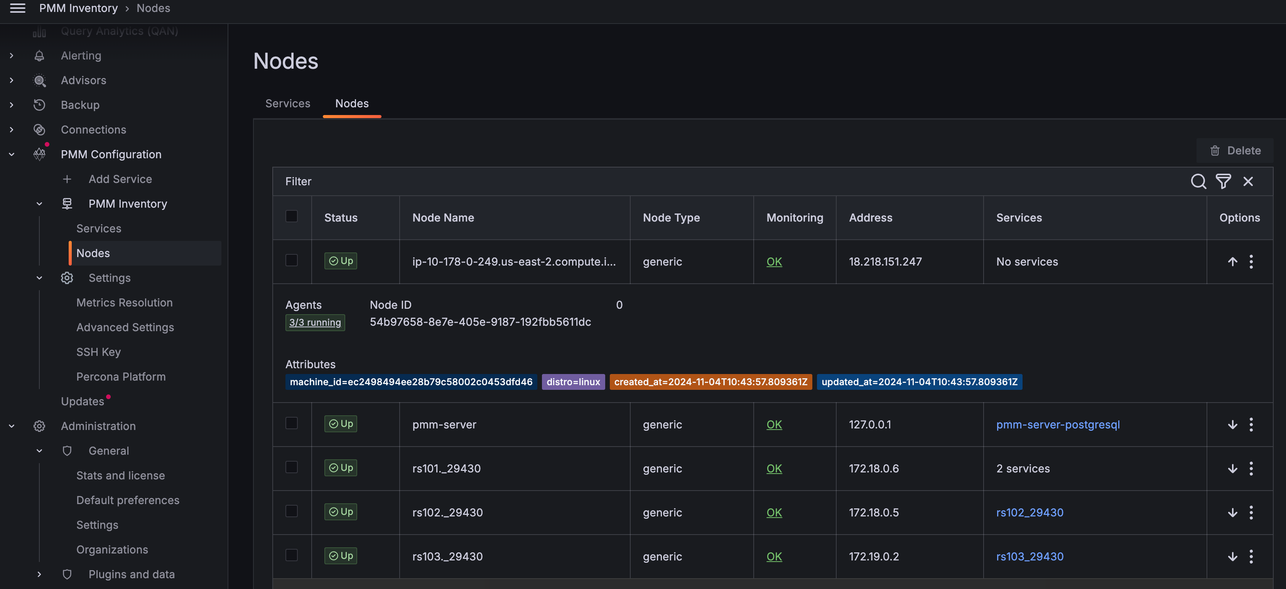Screen dimensions: 1286x589
Task: Click the orange created_at attribute tag
Action: (711, 382)
